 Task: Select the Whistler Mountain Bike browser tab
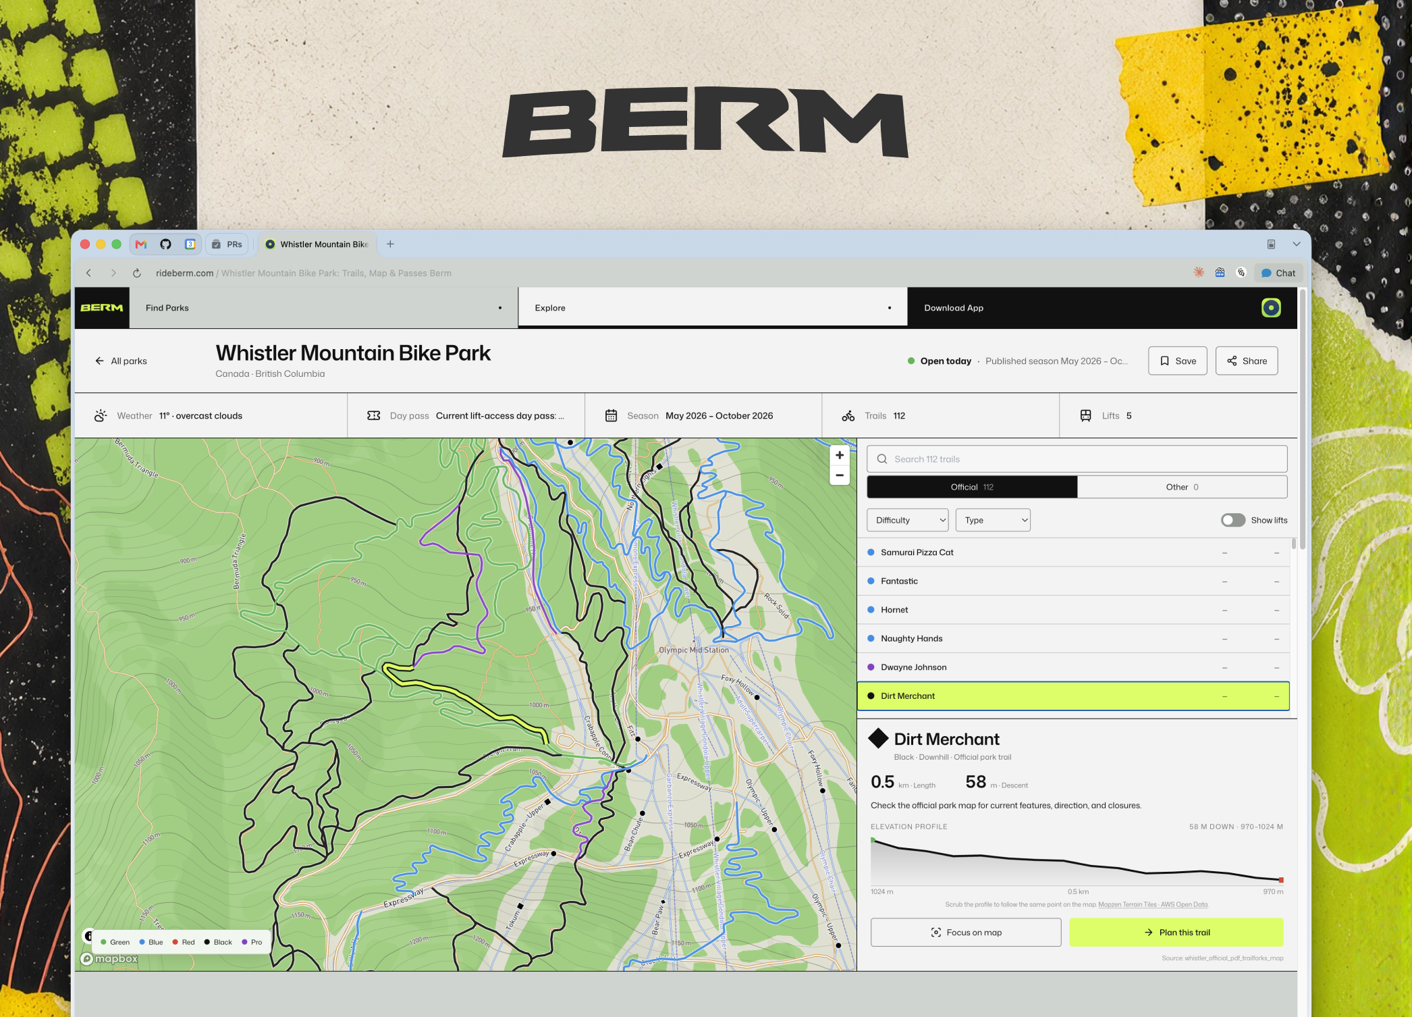pyautogui.click(x=317, y=244)
